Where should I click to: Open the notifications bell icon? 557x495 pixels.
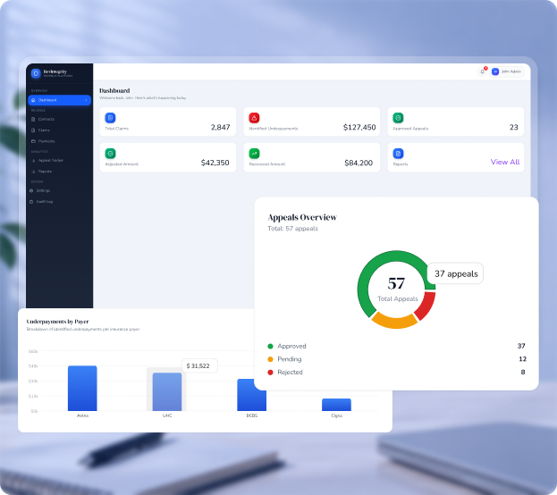tap(482, 71)
